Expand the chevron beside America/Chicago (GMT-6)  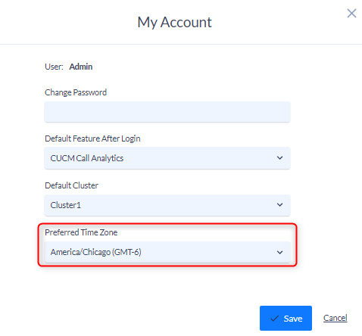point(279,252)
